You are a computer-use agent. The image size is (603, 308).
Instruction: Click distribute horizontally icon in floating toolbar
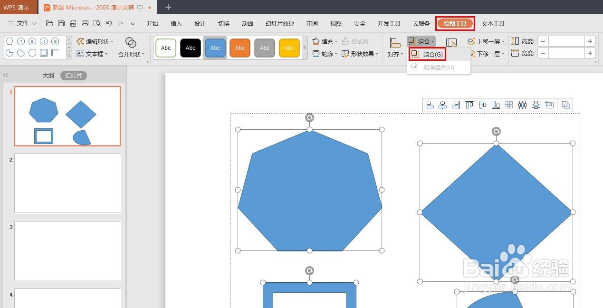pyautogui.click(x=523, y=105)
